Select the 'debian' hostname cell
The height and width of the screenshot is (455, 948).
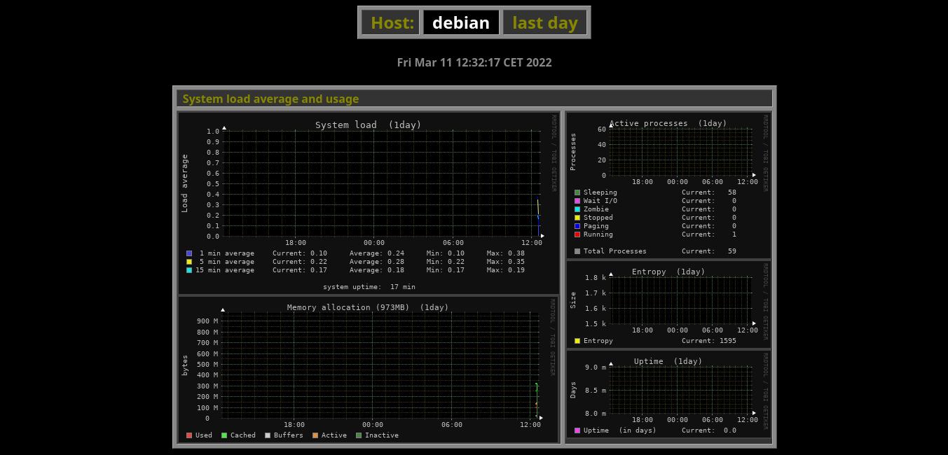[461, 22]
